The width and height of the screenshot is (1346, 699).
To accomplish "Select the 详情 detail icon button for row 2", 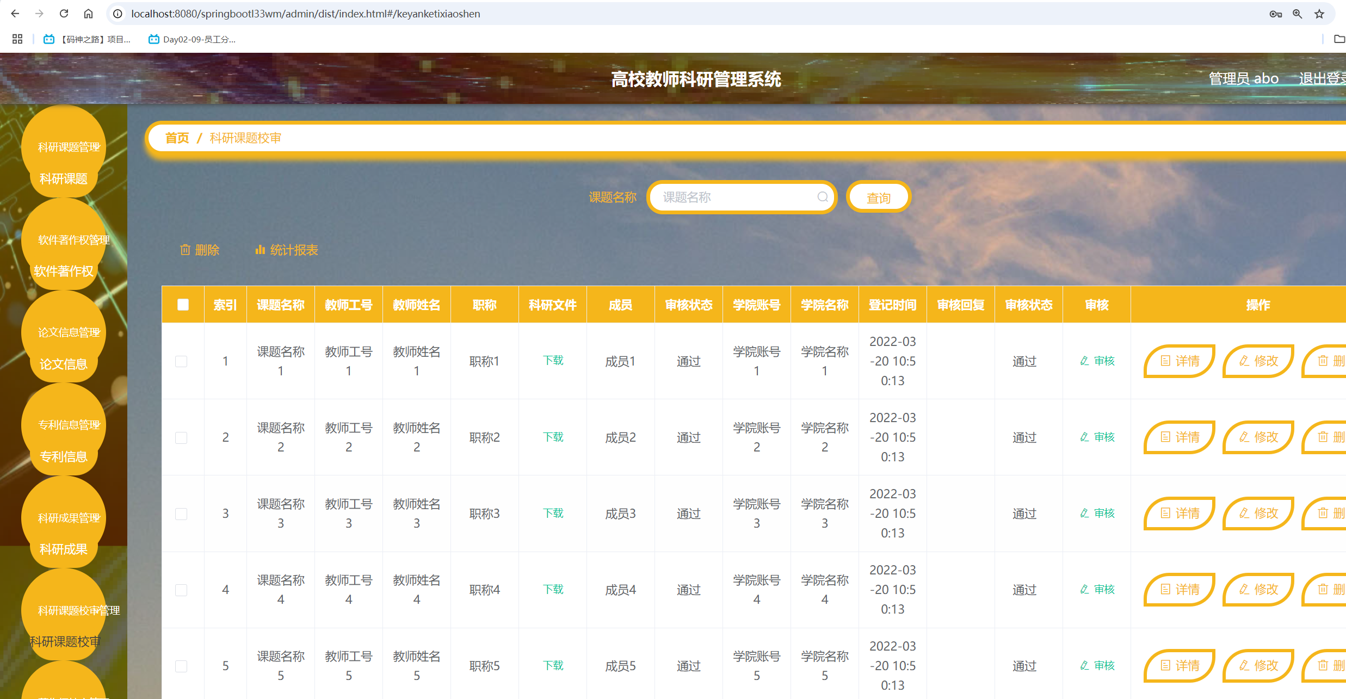I will (x=1165, y=437).
